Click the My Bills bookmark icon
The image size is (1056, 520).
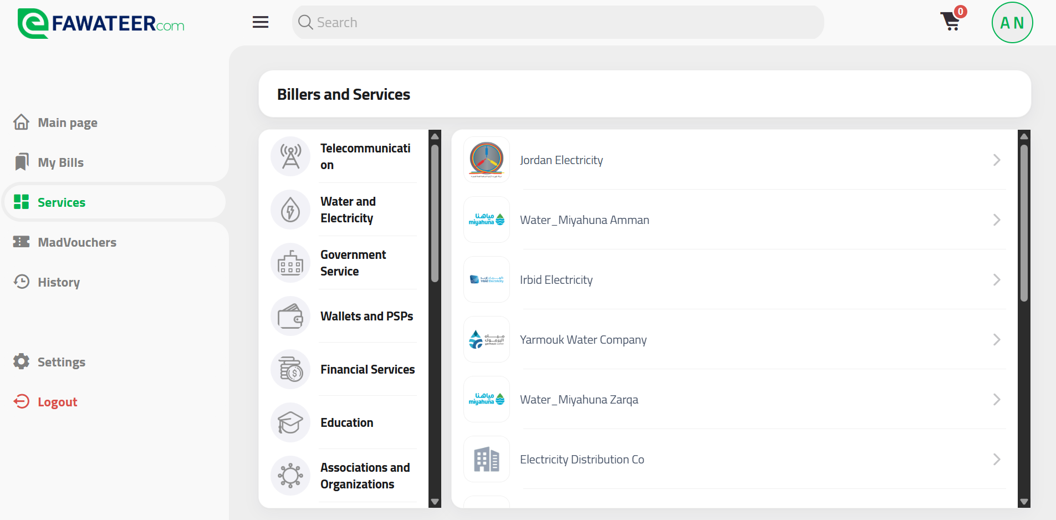pyautogui.click(x=22, y=162)
